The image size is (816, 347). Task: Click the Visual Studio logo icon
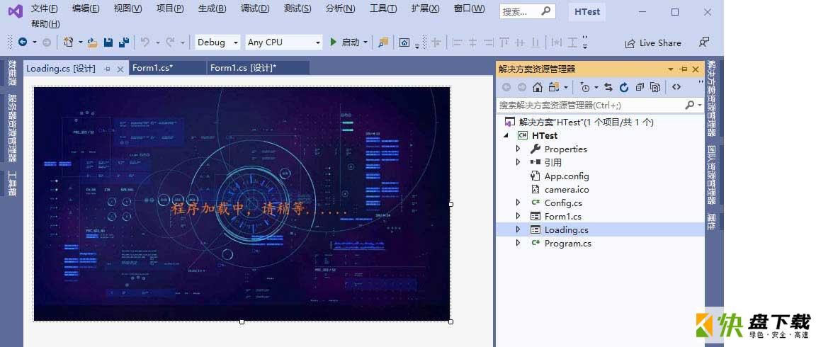coord(16,11)
